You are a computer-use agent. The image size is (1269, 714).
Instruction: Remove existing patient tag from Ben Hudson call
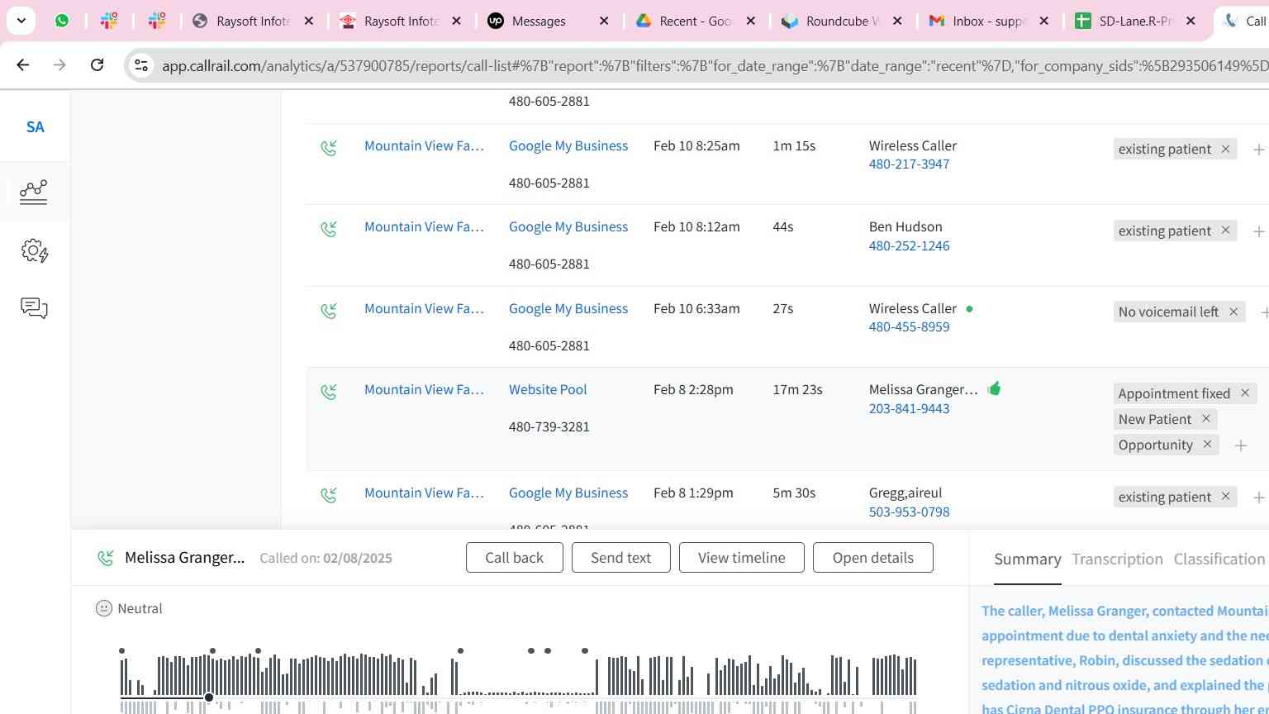pyautogui.click(x=1225, y=231)
